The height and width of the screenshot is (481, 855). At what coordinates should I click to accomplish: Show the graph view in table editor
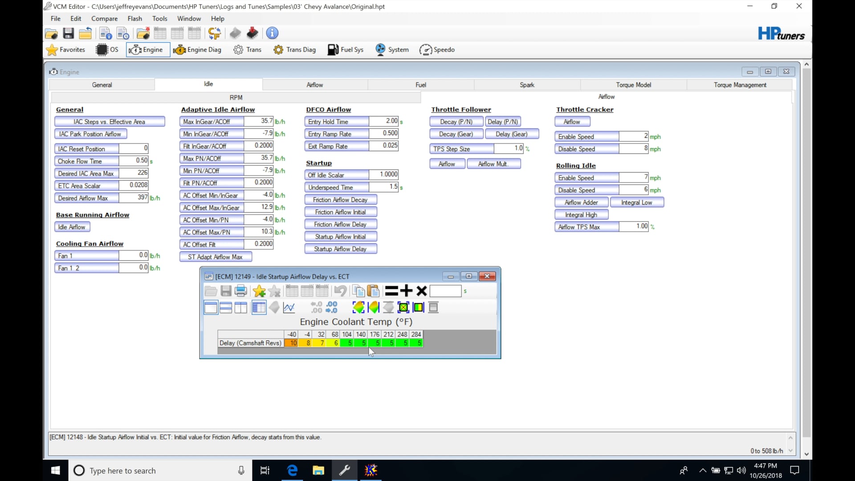click(x=289, y=307)
